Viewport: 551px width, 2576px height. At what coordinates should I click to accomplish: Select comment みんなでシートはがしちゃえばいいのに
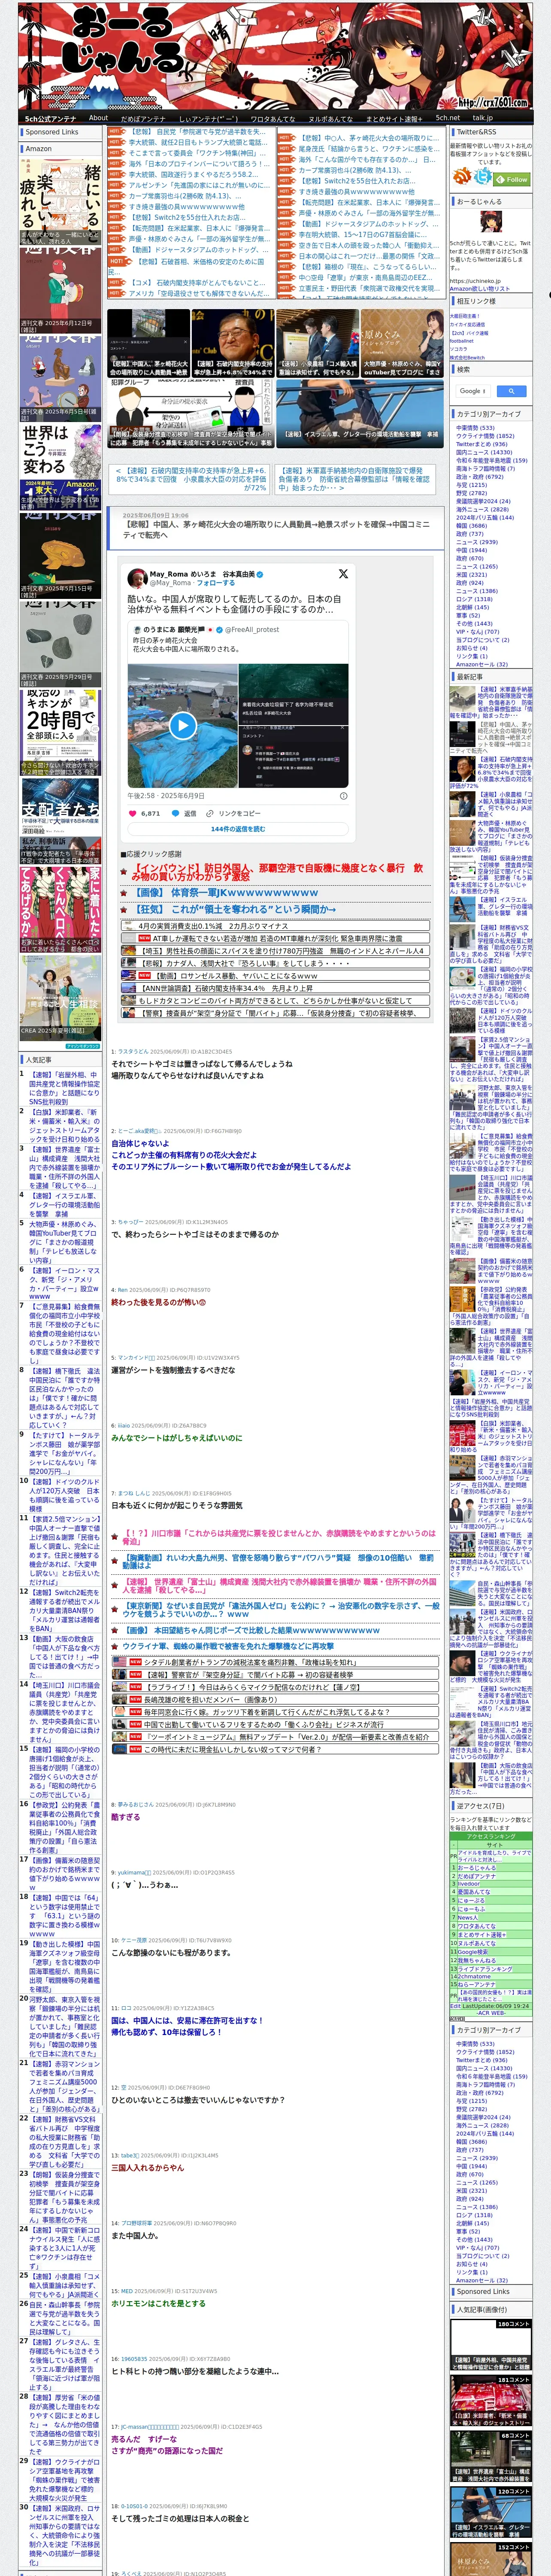[x=176, y=1438]
